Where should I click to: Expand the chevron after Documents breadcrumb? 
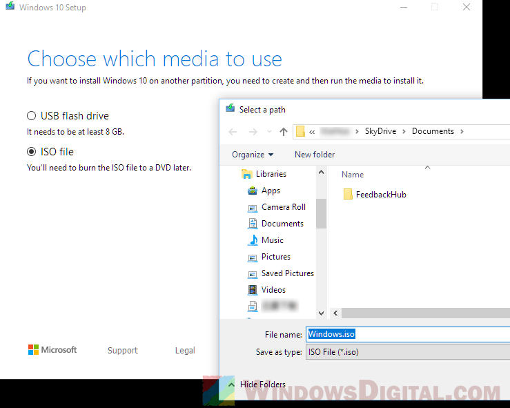click(462, 131)
